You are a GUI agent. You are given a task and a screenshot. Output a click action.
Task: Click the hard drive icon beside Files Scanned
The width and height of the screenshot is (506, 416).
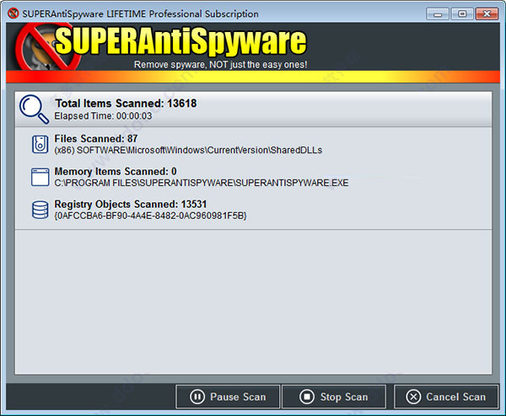coord(40,144)
